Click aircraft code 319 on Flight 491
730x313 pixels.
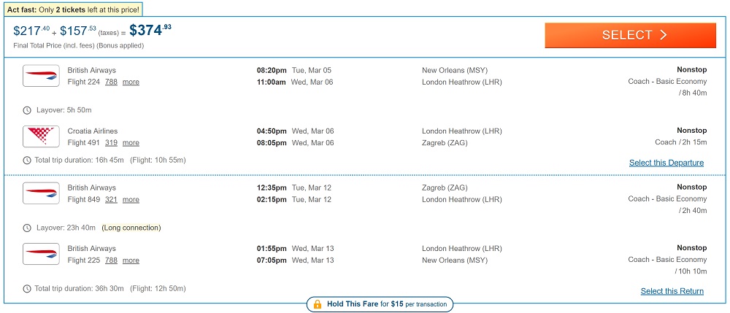click(x=111, y=143)
